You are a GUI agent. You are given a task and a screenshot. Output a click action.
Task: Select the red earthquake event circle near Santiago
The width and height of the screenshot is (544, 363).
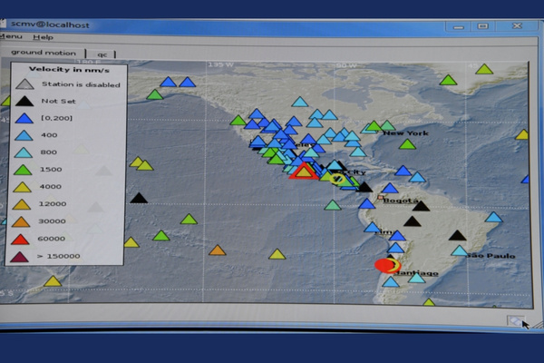[384, 265]
